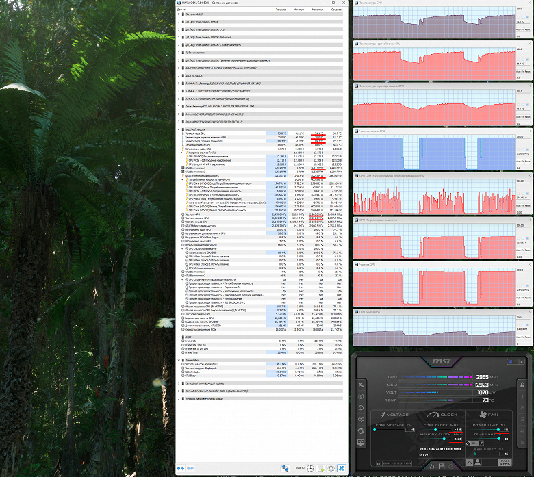Click the HWiNFO reset clock icon
534x477 pixels.
pyautogui.click(x=310, y=469)
